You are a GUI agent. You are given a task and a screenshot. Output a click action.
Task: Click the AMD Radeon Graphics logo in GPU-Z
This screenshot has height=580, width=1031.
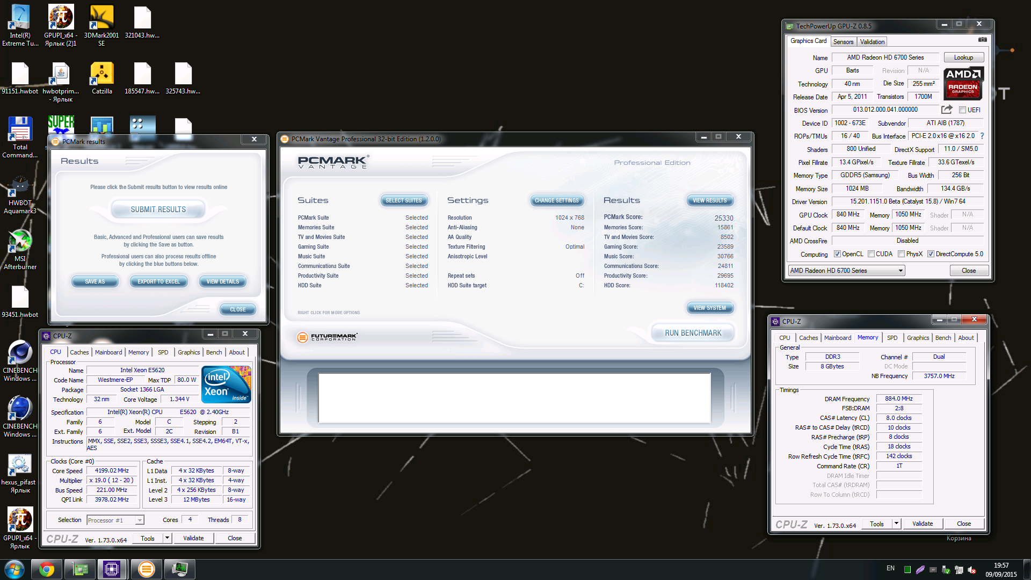963,84
